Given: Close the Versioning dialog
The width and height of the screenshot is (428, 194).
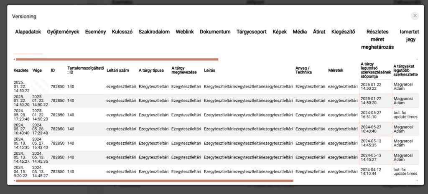Looking at the screenshot, I should (x=415, y=16).
